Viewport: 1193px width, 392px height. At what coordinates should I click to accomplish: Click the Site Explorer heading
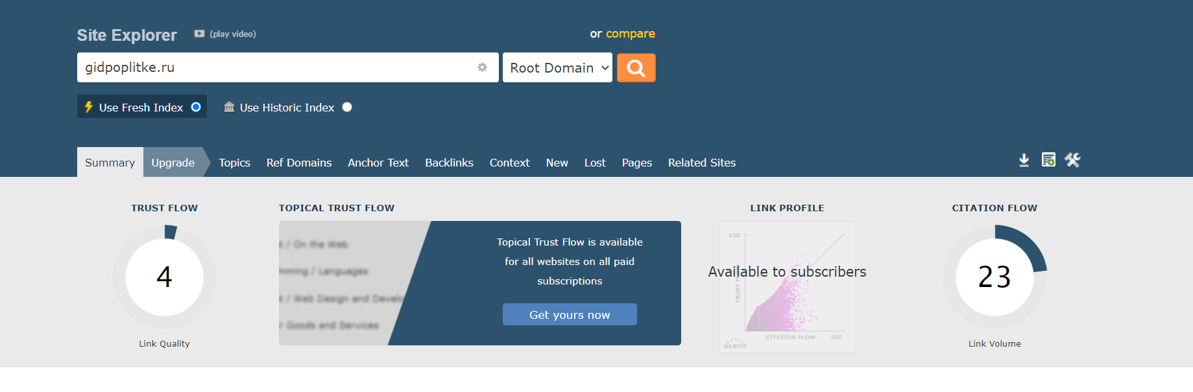pos(127,35)
